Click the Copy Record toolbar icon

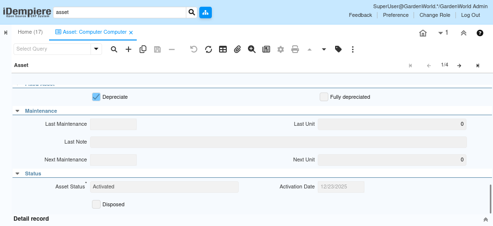143,49
